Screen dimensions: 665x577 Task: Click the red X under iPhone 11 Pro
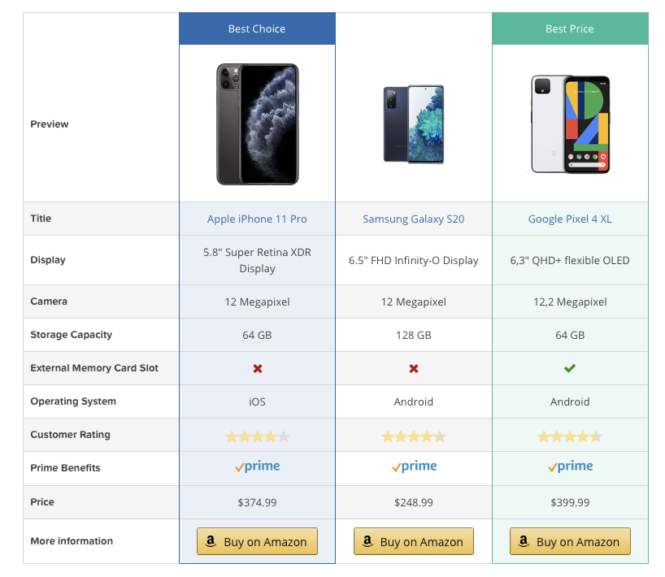pos(258,368)
